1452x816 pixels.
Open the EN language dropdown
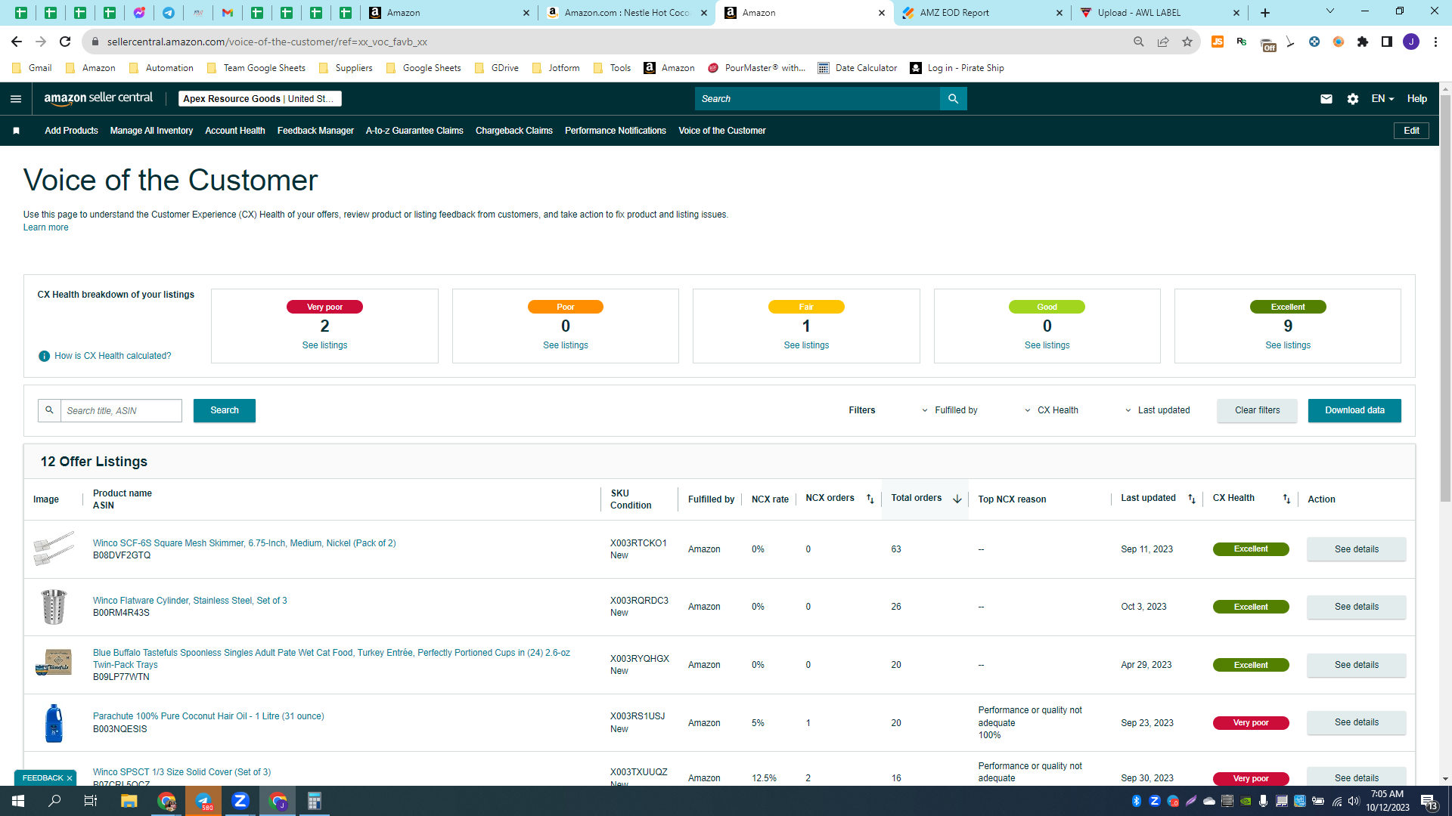1382,99
